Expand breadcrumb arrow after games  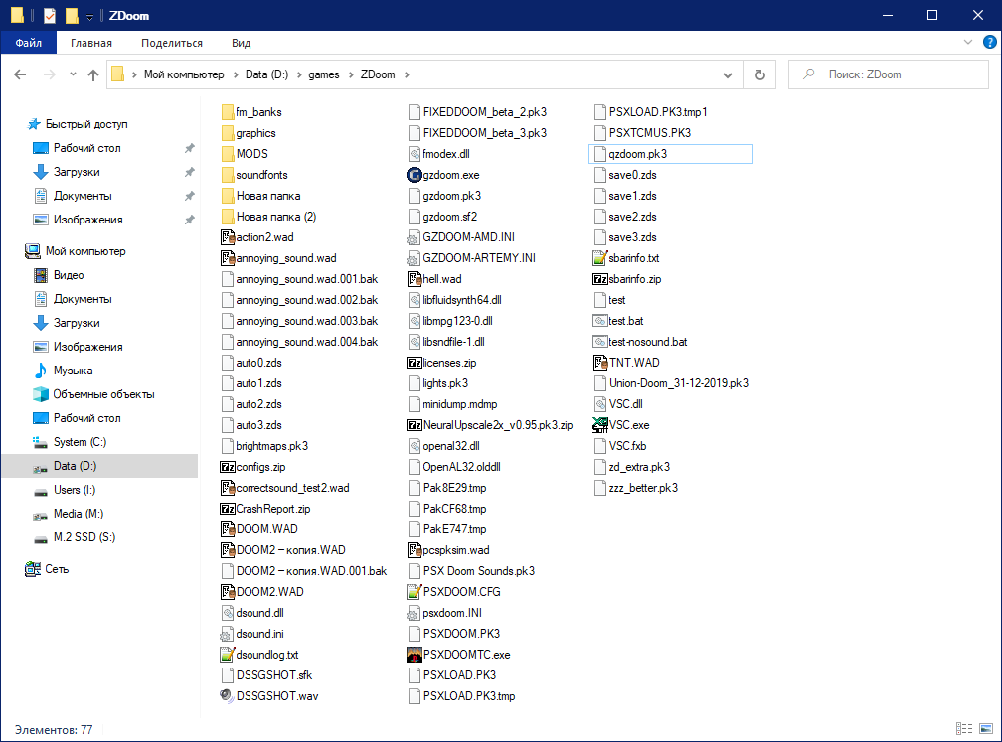(351, 74)
